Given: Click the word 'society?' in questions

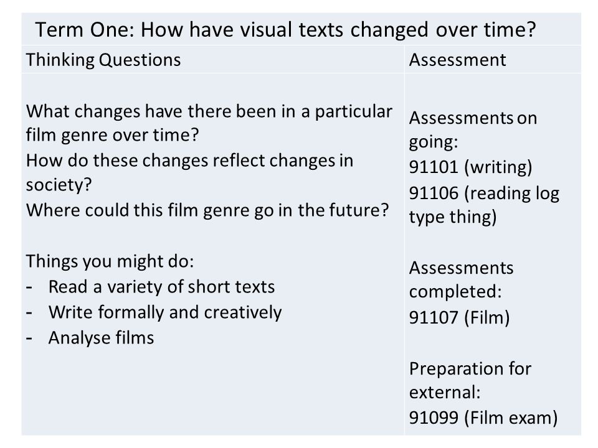Looking at the screenshot, I should pyautogui.click(x=59, y=185).
